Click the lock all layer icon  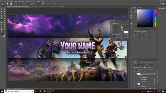(145, 67)
